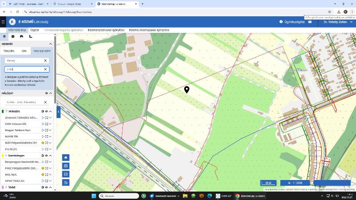Zoom in using the plus map button
356x200 pixels.
[x=66, y=166]
